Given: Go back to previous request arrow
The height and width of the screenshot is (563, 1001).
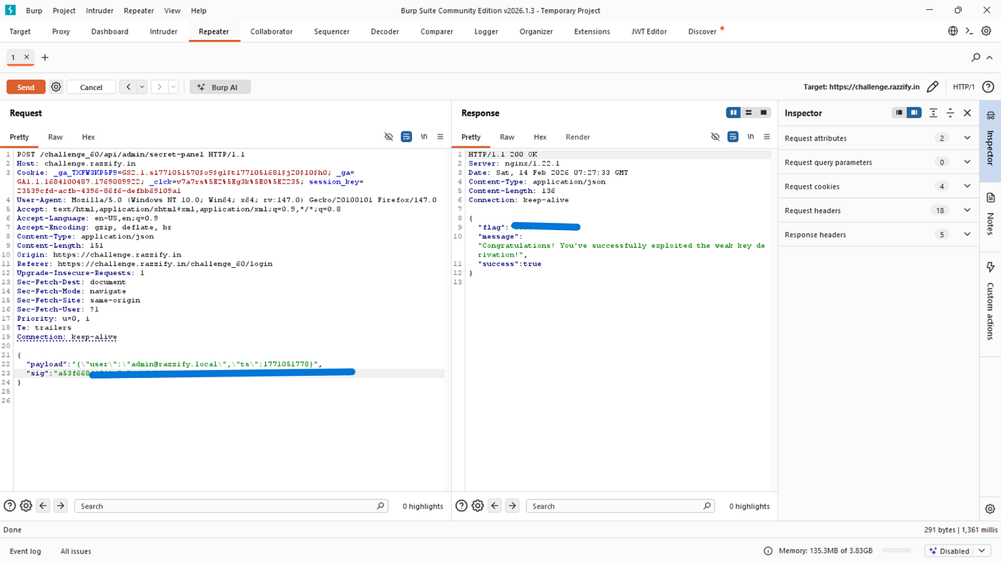Looking at the screenshot, I should pos(128,86).
